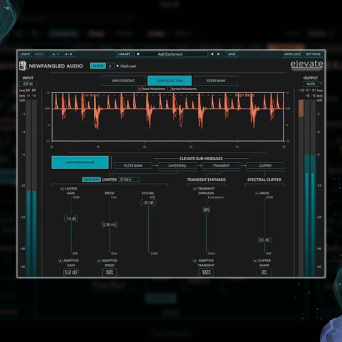Click the copy A to B button

point(68,54)
